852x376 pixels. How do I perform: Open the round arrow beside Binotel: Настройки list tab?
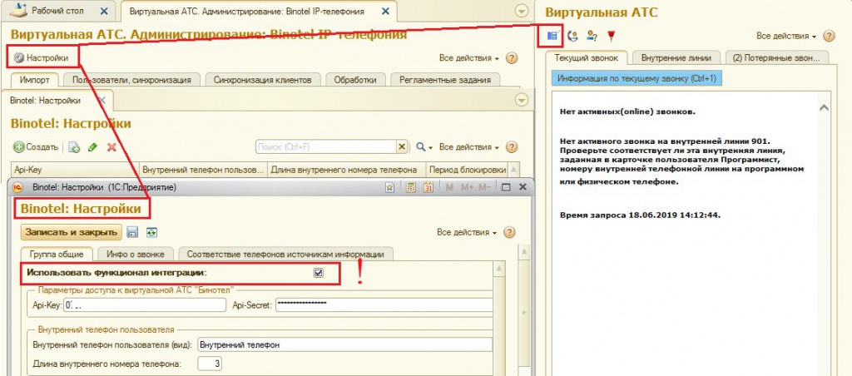pos(521,100)
